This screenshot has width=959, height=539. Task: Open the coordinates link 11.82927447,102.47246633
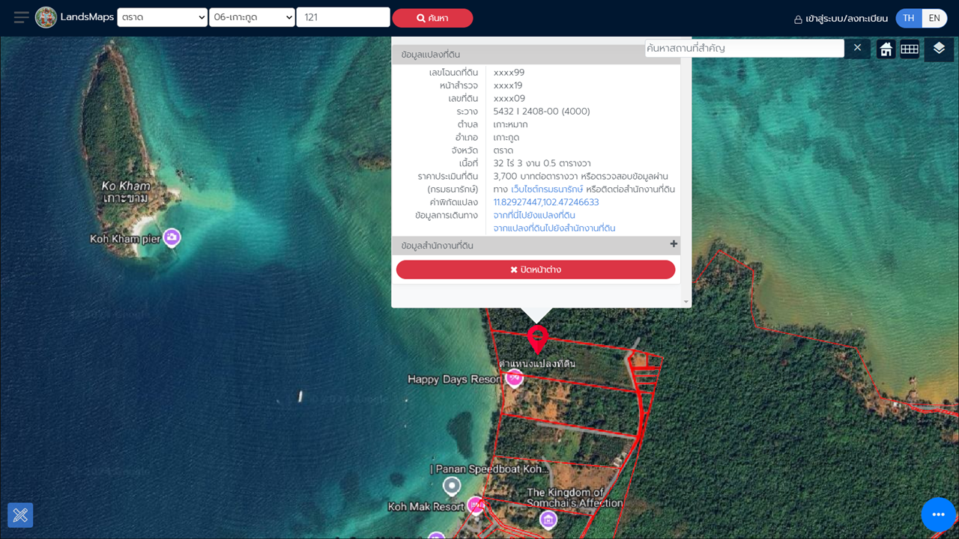point(545,202)
